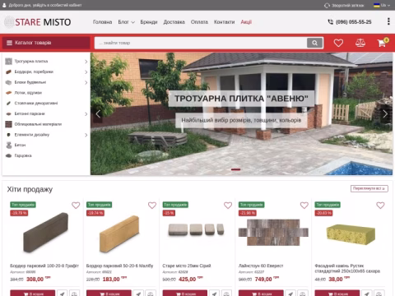Click the -19.79 % discount badge

coord(19,213)
